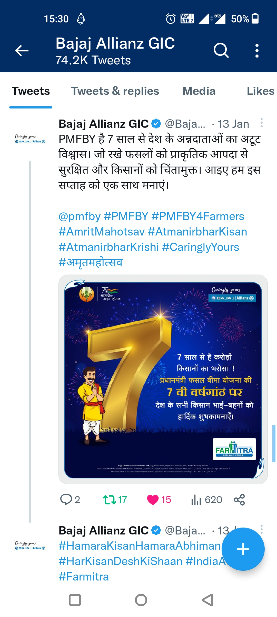Image resolution: width=277 pixels, height=617 pixels.
Task: Open search on Bajaj Allianz GIC profile
Action: (x=221, y=50)
